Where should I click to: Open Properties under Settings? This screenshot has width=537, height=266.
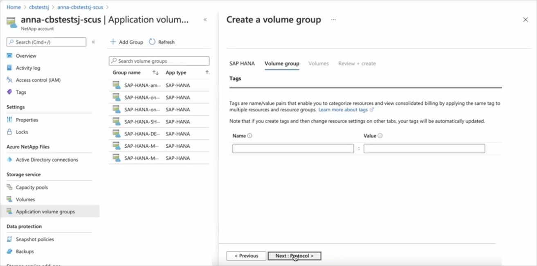click(x=27, y=120)
